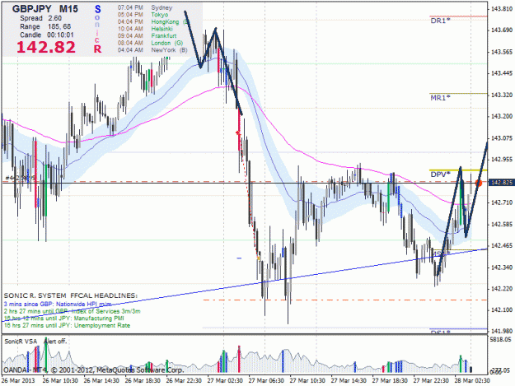Click the 28 Mar 02:30 time axis label

(472, 381)
